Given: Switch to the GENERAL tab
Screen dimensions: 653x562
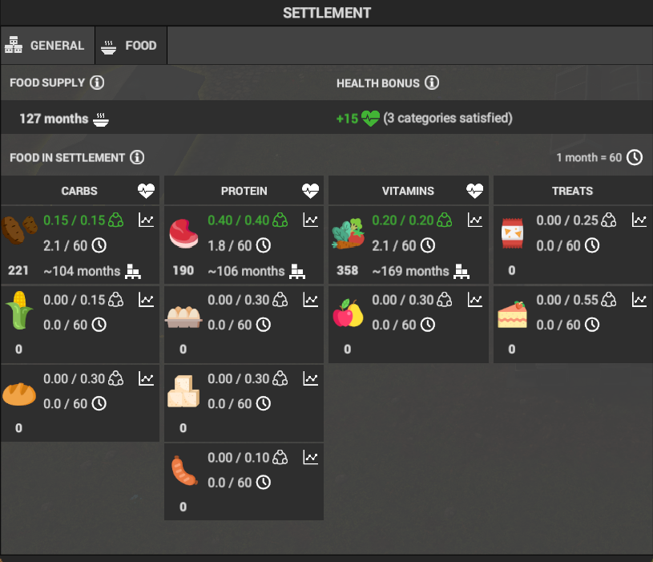Looking at the screenshot, I should coord(47,46).
